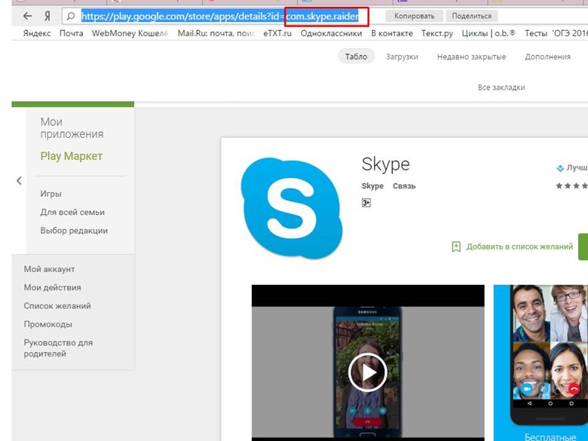Click Все закладки link
588x441 pixels.
[x=501, y=87]
